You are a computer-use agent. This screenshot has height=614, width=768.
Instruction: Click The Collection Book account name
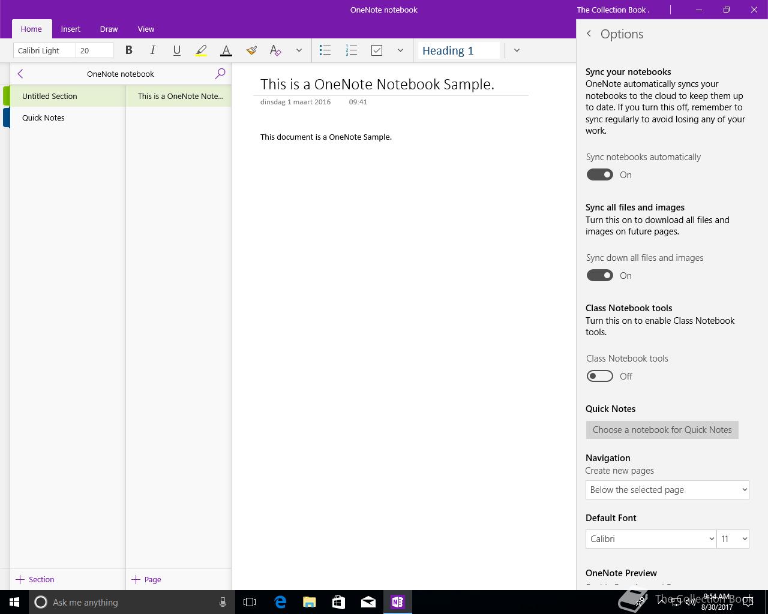613,10
